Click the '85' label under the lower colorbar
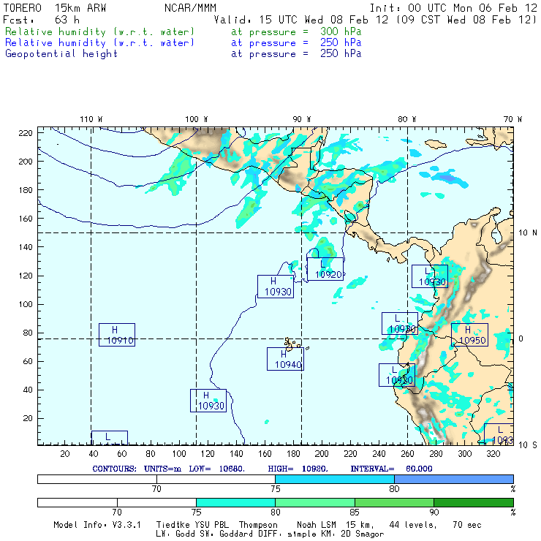Viewport: 541px width, 541px height. click(355, 512)
